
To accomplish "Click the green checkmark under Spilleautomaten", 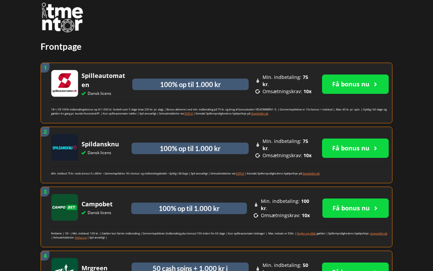I will coord(84,93).
